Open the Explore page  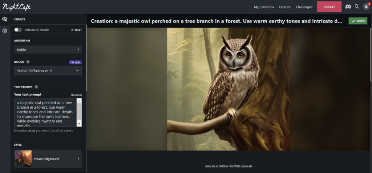click(285, 7)
